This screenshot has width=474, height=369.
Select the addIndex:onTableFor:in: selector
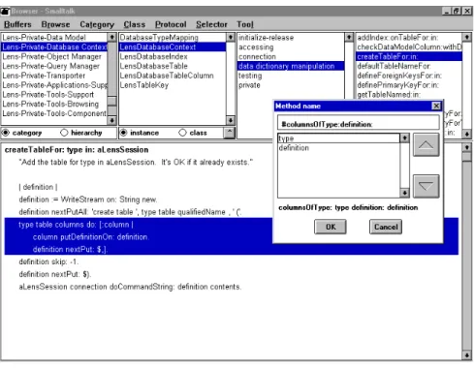409,38
